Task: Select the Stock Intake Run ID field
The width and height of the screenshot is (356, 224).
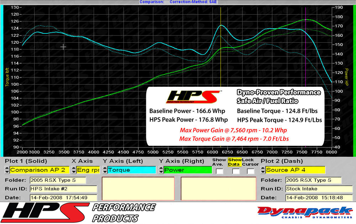Action: (319, 189)
